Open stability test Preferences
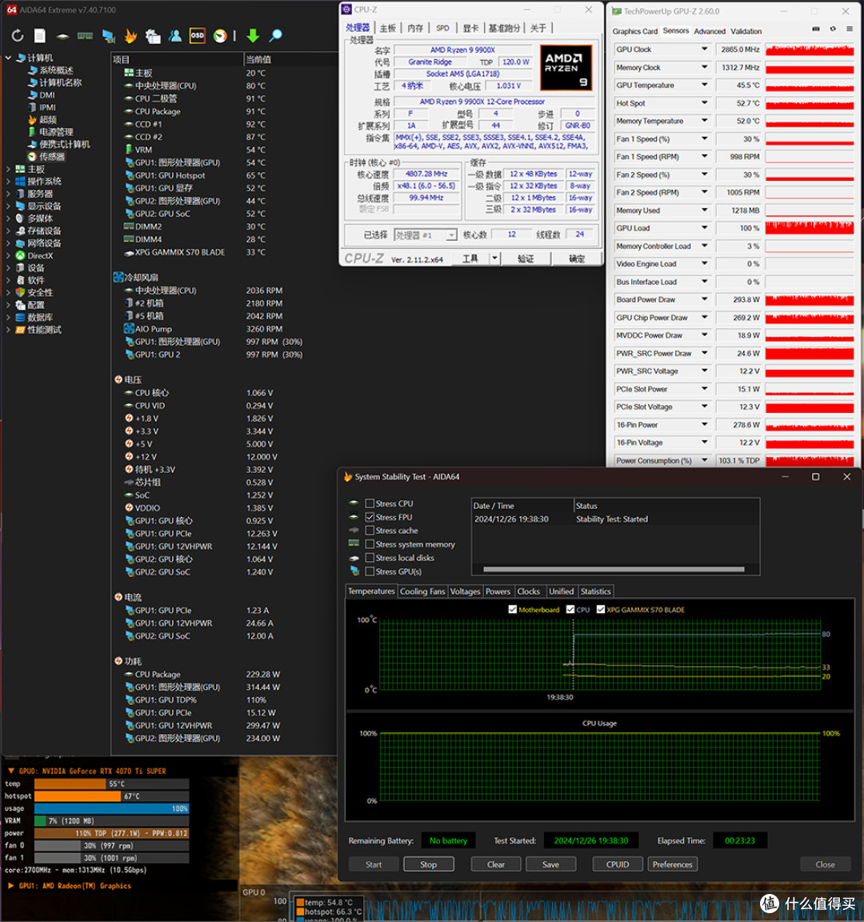Screen dimensions: 864x922 672,864
